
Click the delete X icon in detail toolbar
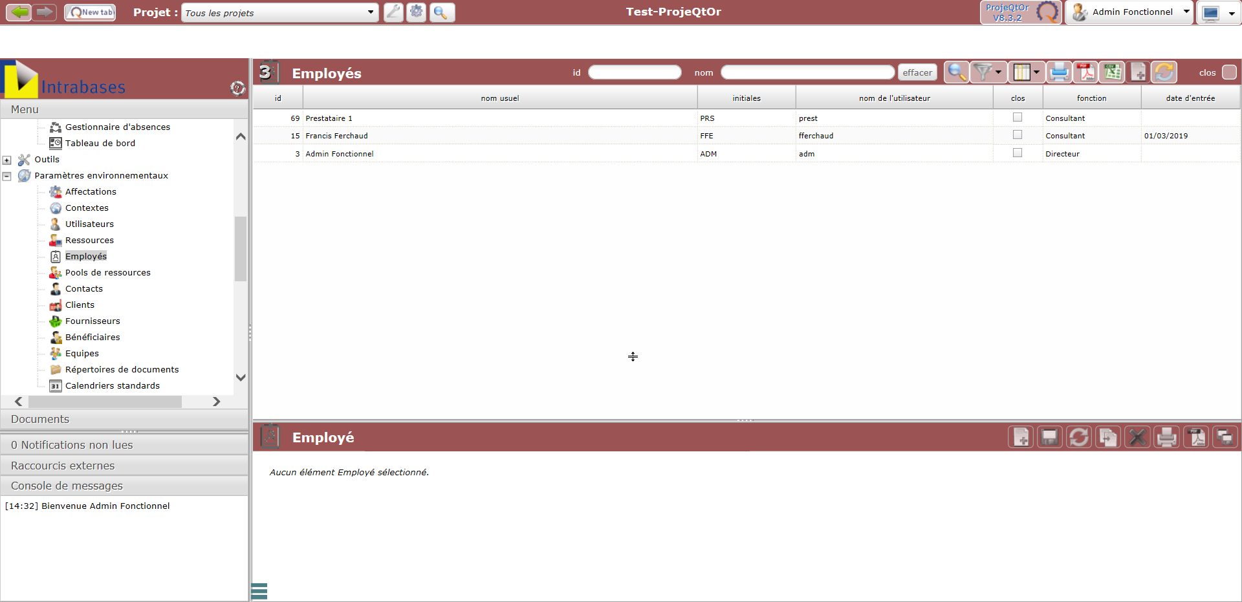1137,438
